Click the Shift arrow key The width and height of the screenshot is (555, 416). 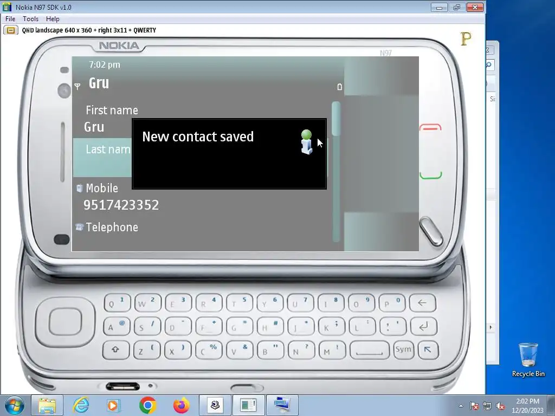[116, 350]
